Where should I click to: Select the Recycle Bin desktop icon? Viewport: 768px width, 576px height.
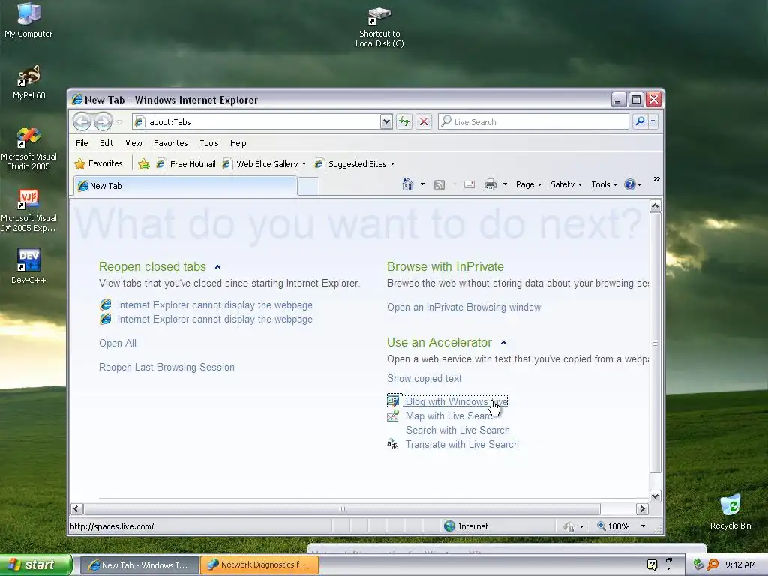click(730, 512)
